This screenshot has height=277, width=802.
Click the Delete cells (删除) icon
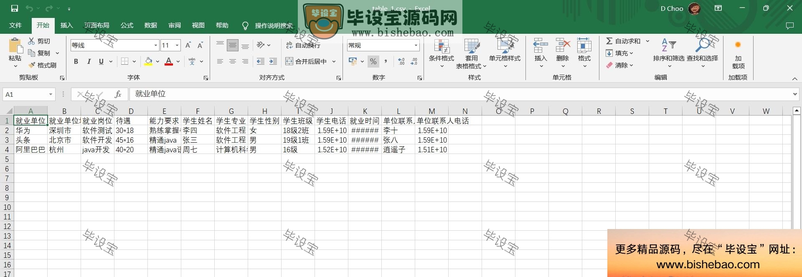(x=563, y=45)
